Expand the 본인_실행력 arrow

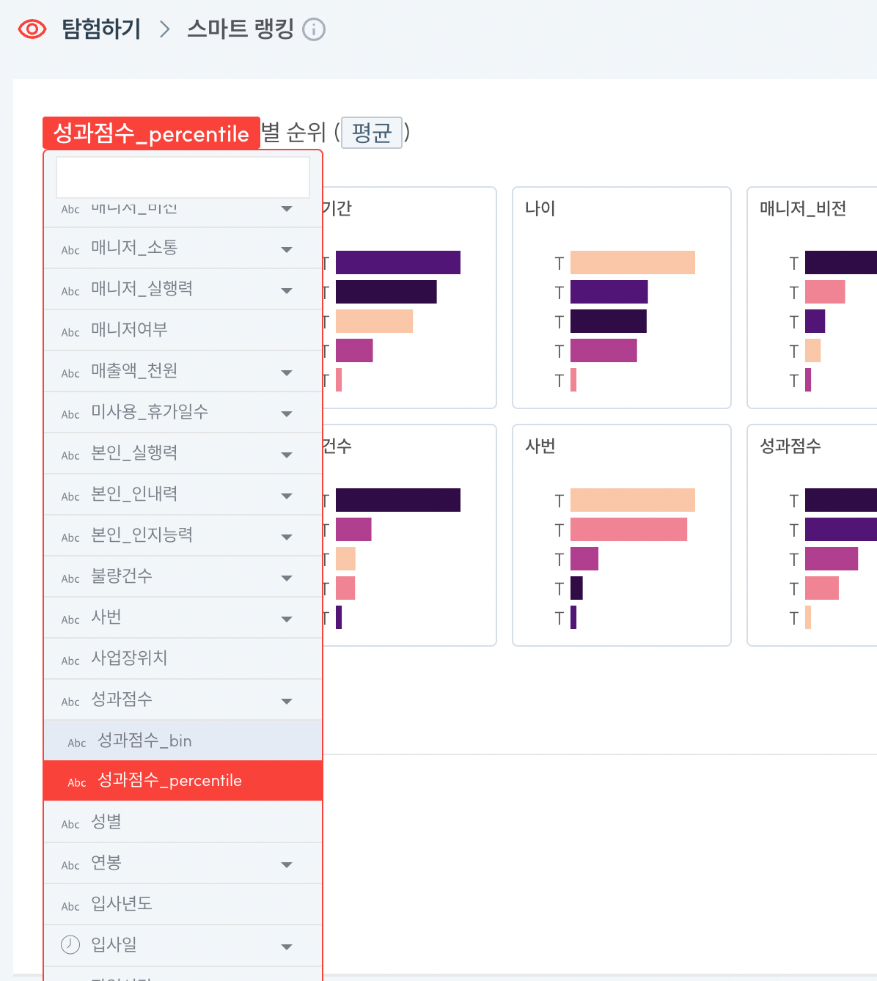(x=287, y=455)
